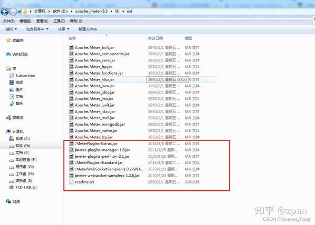The width and height of the screenshot is (315, 225).
Task: Open 家庭组 homegroup icon in sidebar
Action: pyautogui.click(x=8, y=117)
